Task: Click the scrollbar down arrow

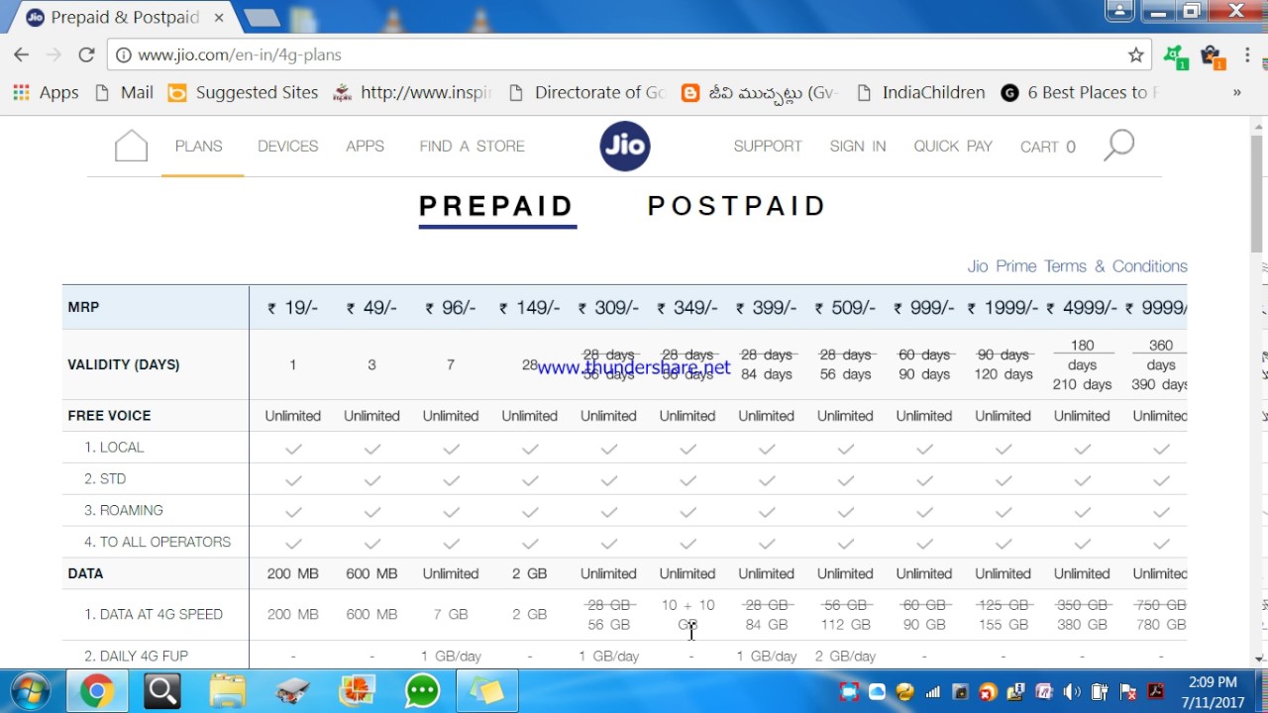Action: coord(1259,659)
